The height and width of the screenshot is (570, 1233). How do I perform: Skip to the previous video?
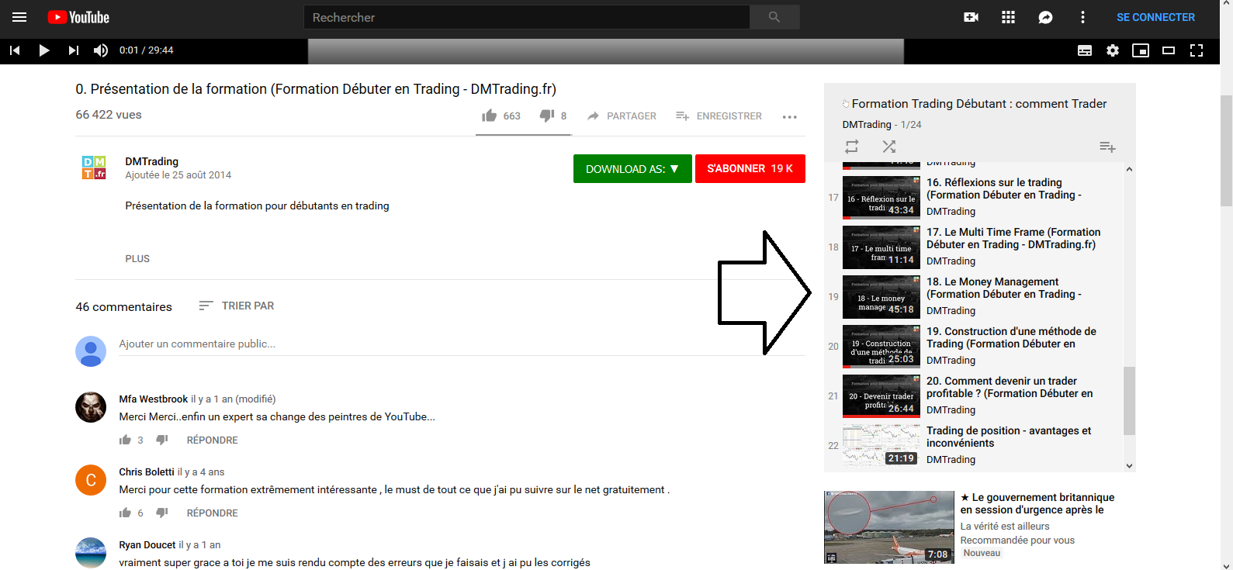[15, 50]
